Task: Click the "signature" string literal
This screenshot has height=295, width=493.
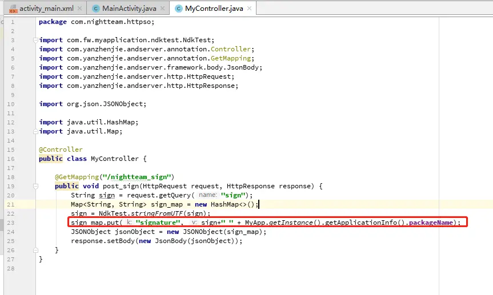Action: click(158, 223)
